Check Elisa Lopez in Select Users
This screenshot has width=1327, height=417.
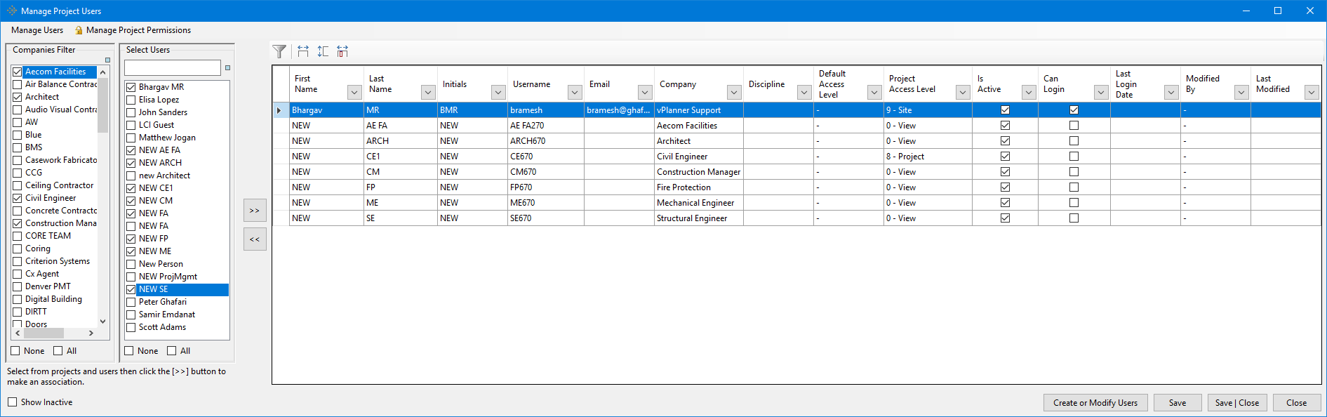131,100
